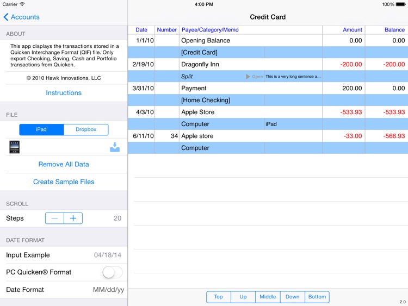
Task: Tap the Number column header
Action: point(167,30)
